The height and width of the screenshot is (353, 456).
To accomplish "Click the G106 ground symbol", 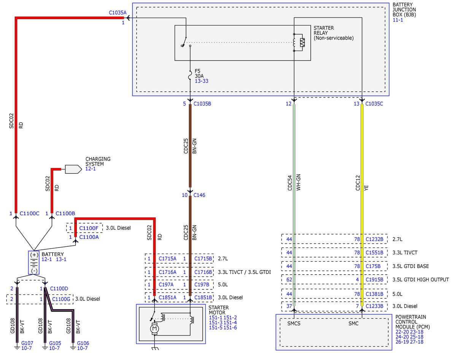I will click(73, 347).
